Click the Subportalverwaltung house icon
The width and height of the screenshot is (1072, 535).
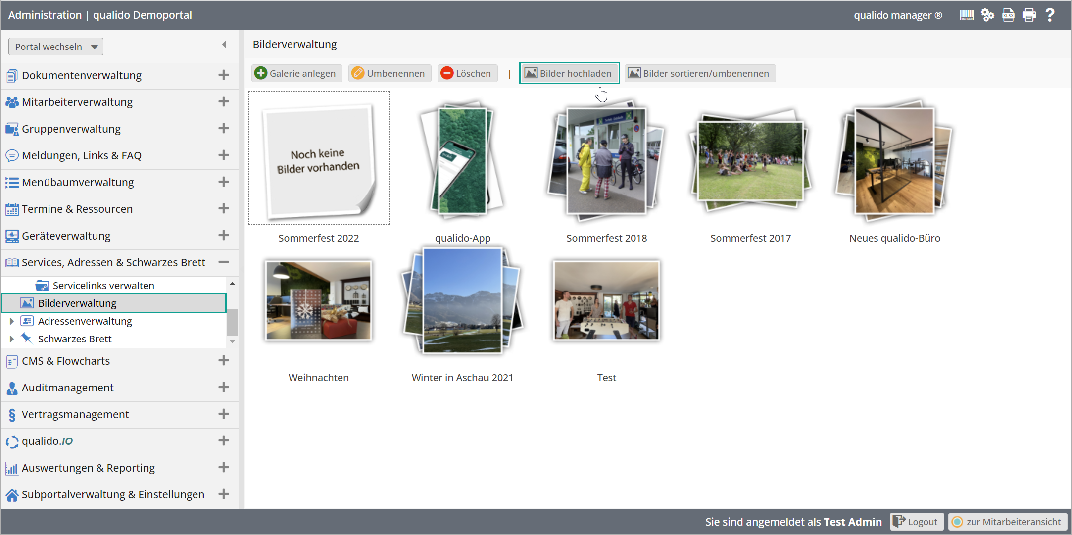click(12, 495)
